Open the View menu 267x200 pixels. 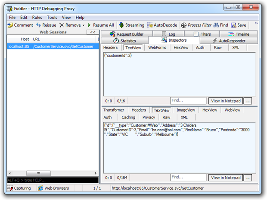point(66,18)
